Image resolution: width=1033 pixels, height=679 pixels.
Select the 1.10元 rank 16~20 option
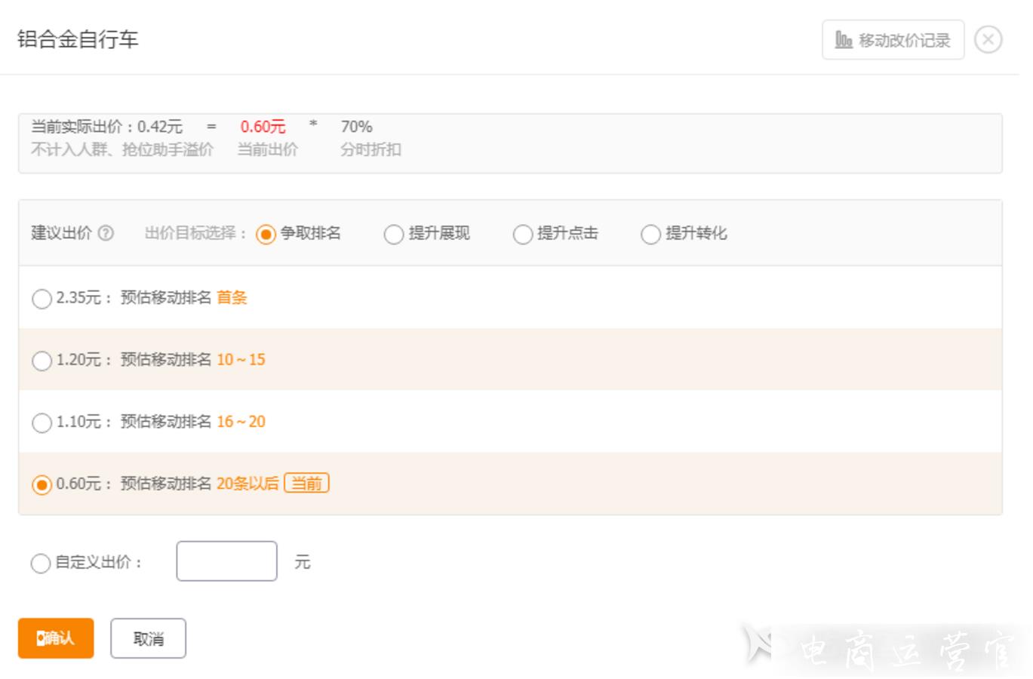(x=42, y=422)
